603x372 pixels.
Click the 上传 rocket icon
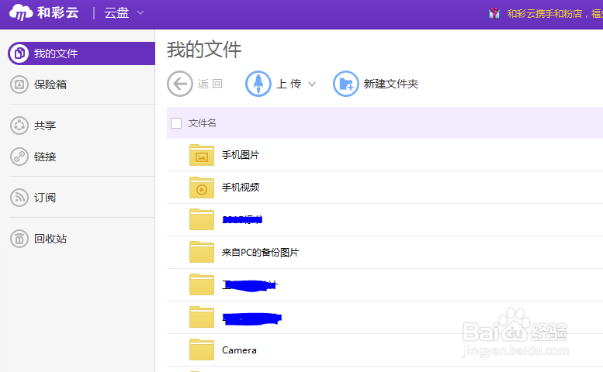258,84
